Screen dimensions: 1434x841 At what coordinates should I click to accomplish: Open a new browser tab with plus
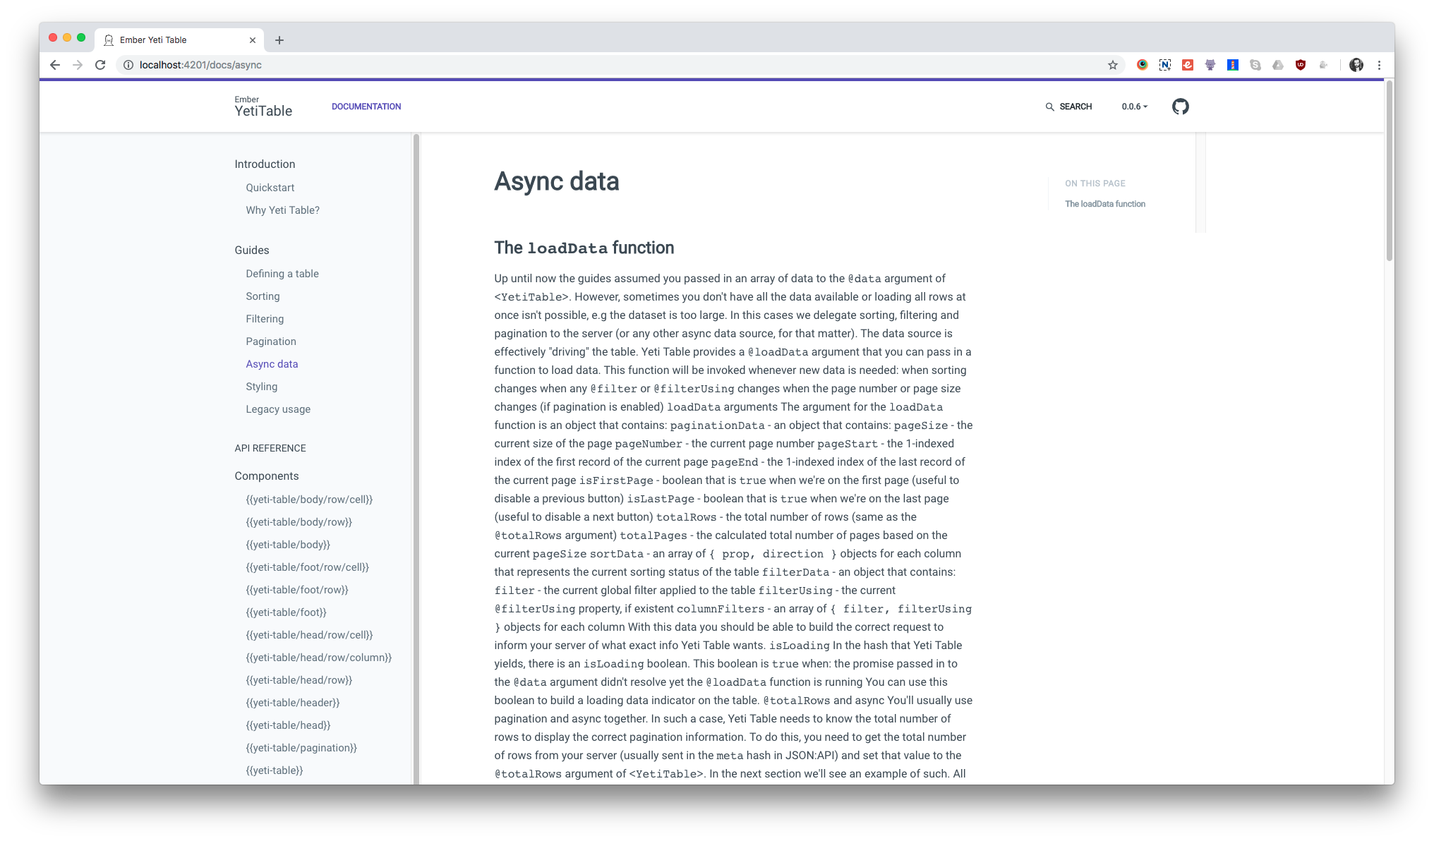(x=279, y=40)
